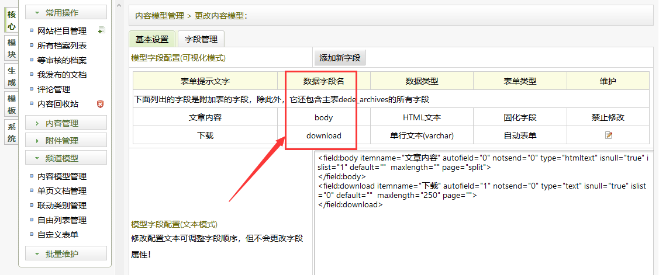Viewport: 659px width, 275px height.
Task: Switch to the 字段管理 tab
Action: (x=201, y=39)
